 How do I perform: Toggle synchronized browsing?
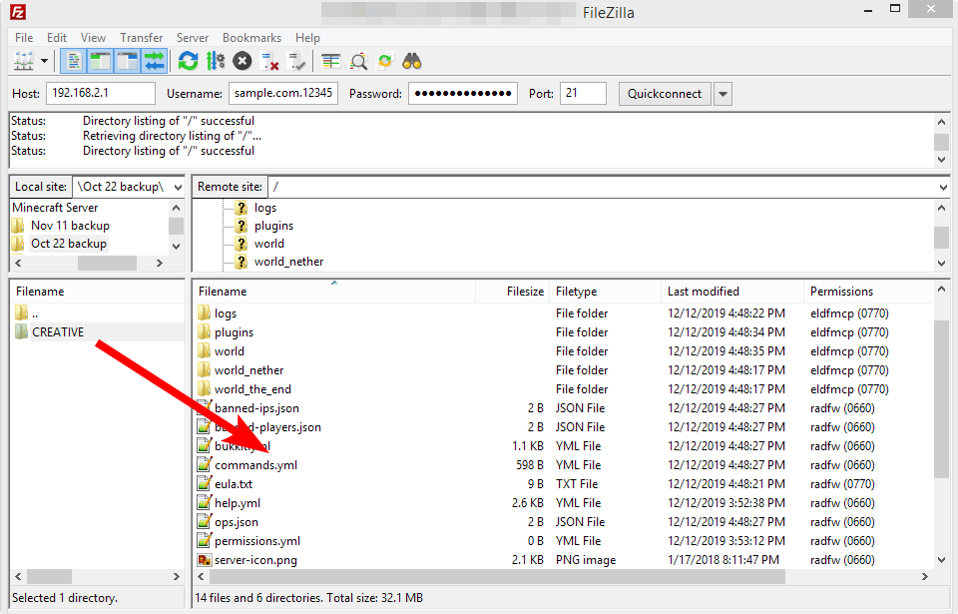click(385, 61)
